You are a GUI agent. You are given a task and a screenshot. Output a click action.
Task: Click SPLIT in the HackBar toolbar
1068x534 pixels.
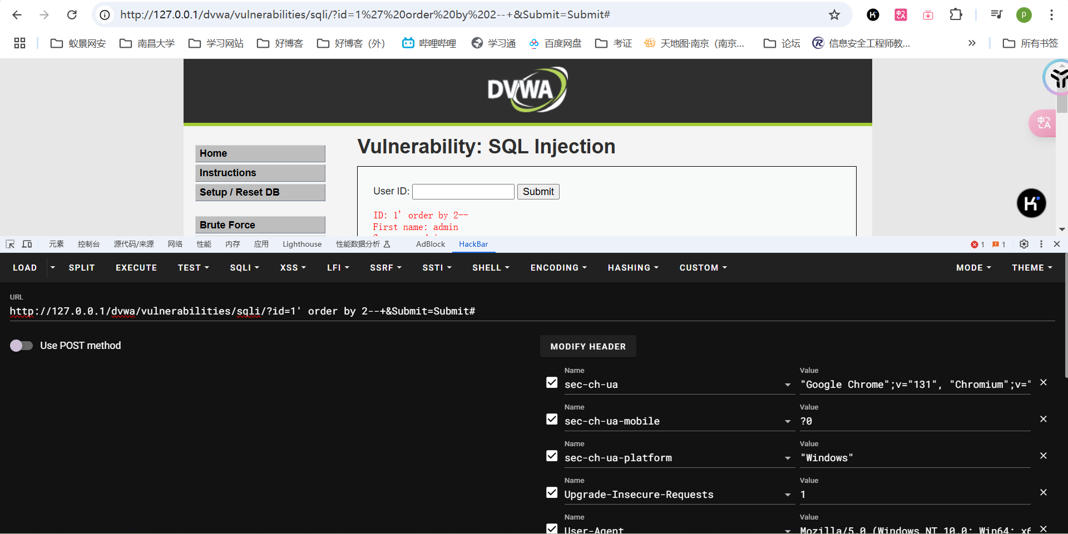(x=82, y=268)
